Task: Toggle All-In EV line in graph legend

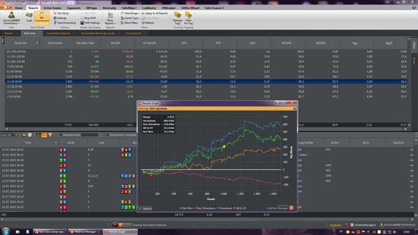Action: pos(240,208)
